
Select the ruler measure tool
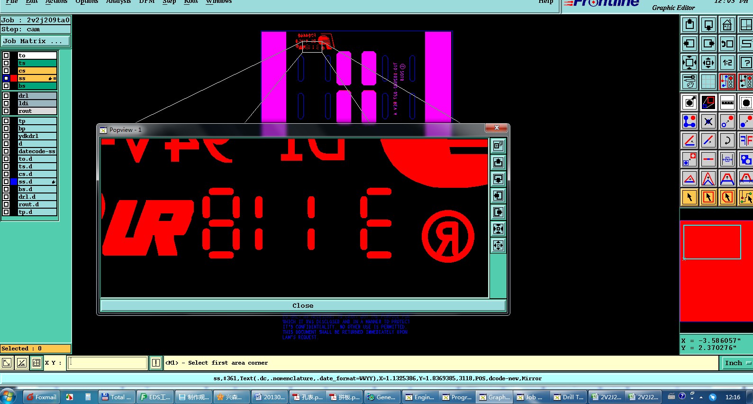click(727, 102)
